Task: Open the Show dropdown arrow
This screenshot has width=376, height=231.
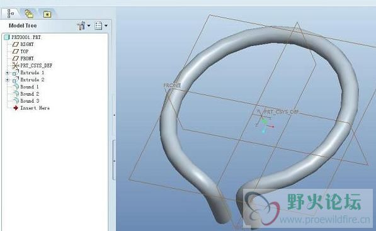Action: pos(106,26)
